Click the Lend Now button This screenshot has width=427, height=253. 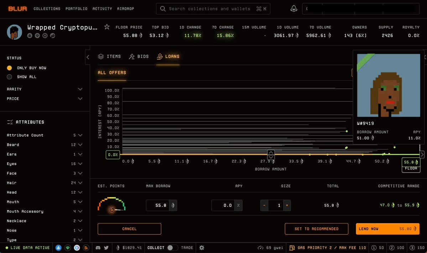387,229
